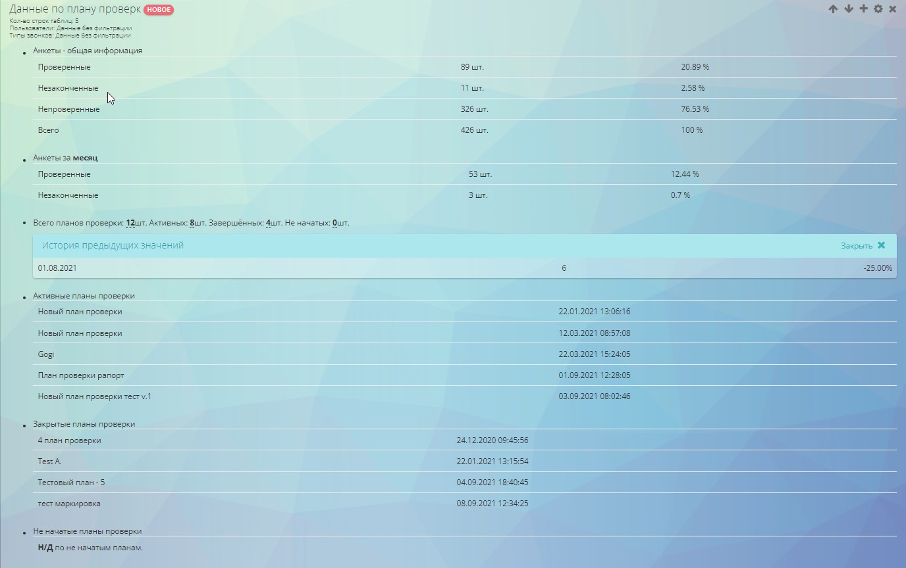Open widget settings via the gear icon
906x568 pixels.
[x=878, y=9]
